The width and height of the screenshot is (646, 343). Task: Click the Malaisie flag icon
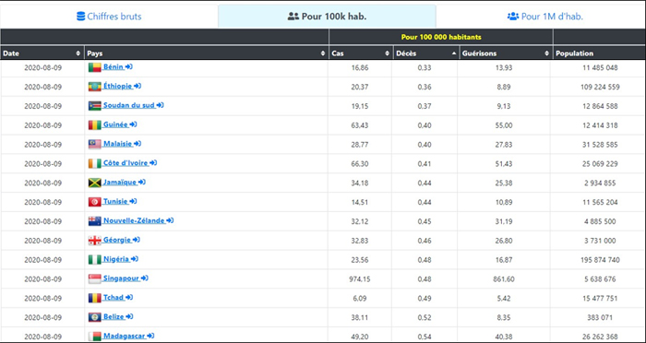tap(95, 145)
